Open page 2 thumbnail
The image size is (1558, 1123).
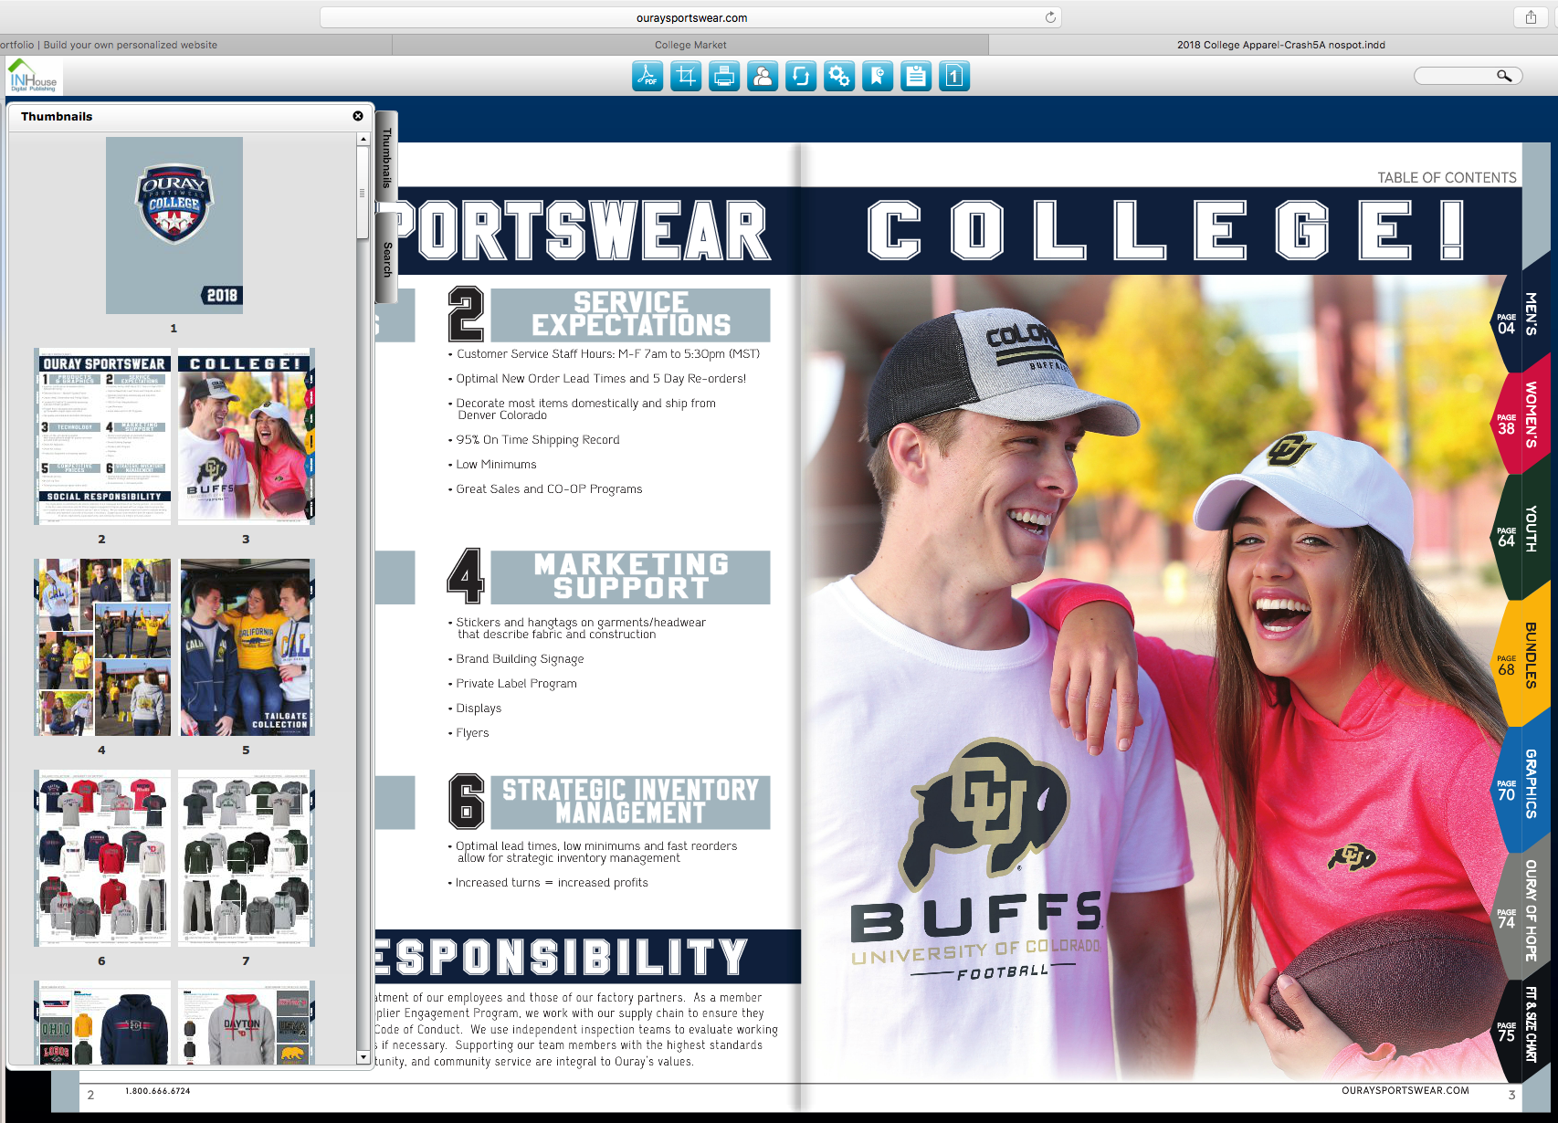point(102,436)
